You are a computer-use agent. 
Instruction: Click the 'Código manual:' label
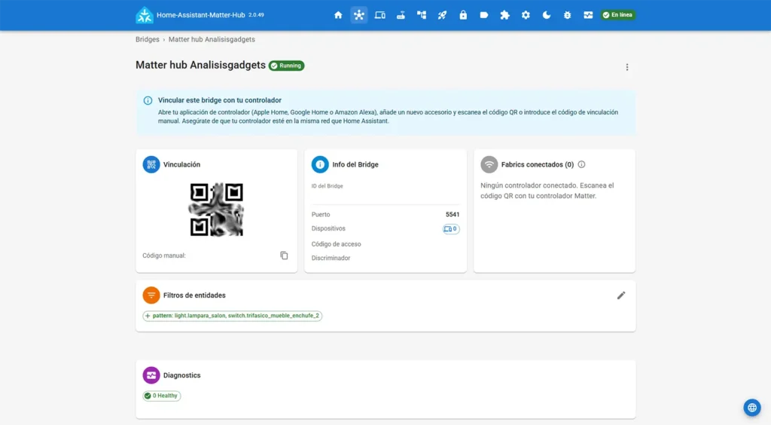163,255
